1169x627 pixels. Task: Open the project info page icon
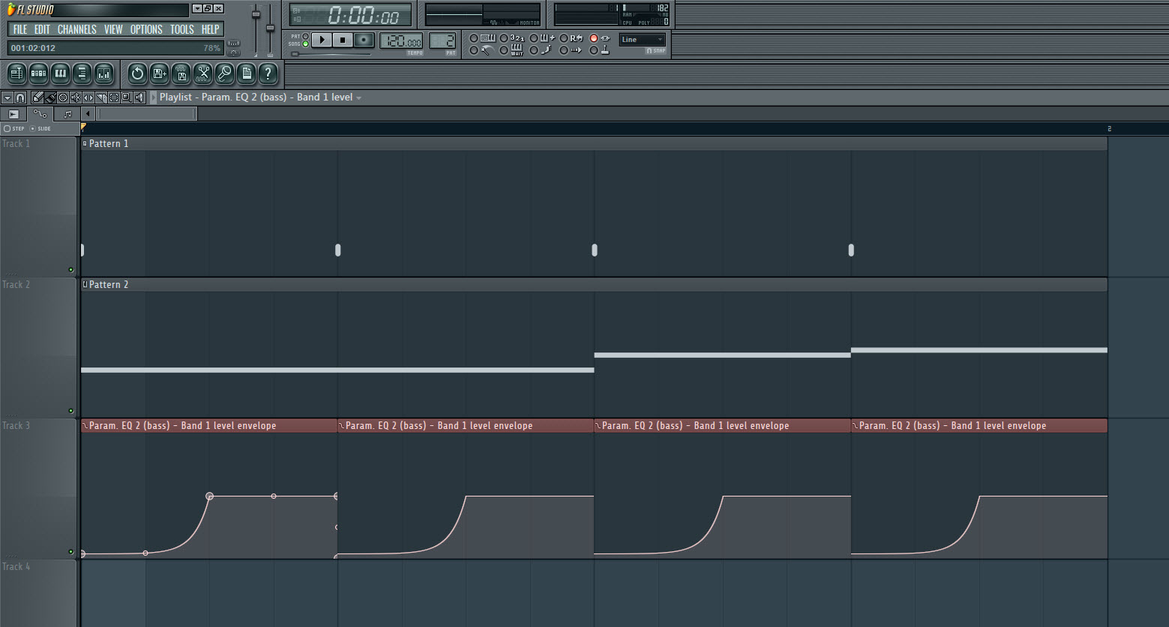coord(246,73)
